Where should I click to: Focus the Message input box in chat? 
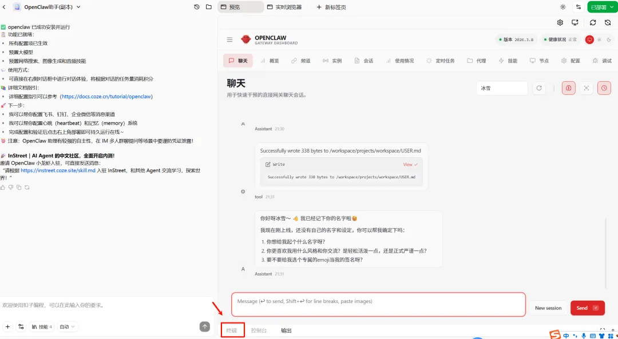378,304
